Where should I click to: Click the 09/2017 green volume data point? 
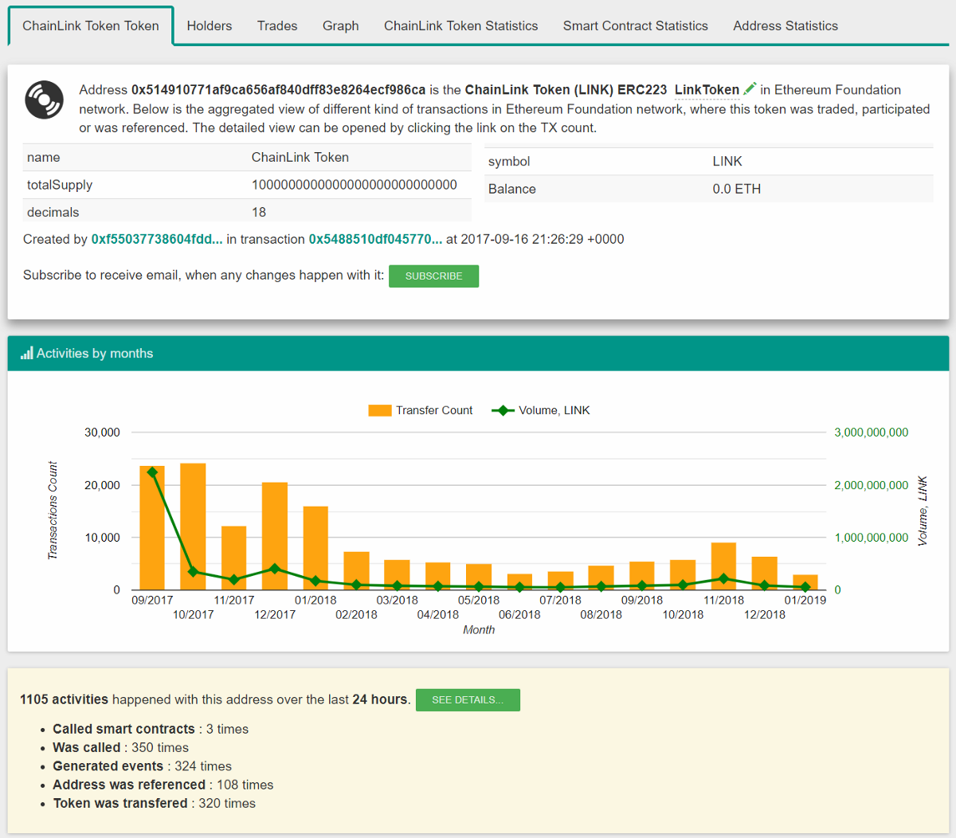pos(152,472)
